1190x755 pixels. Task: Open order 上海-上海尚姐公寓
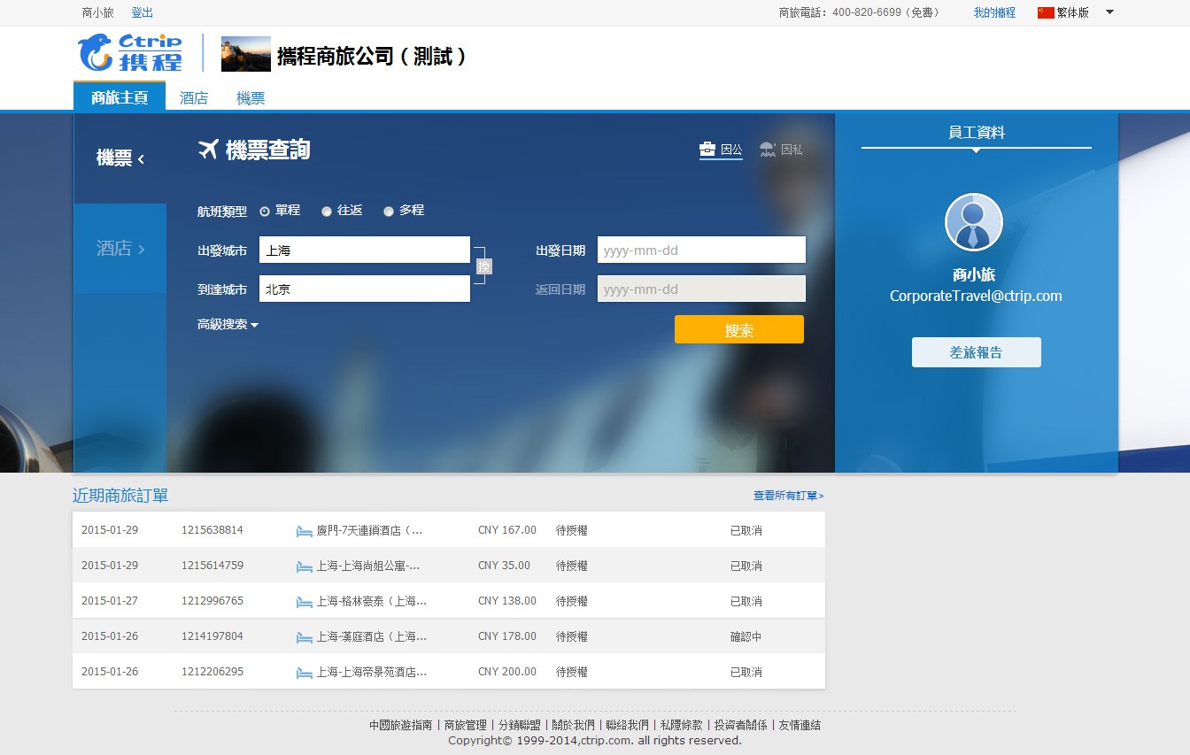click(368, 566)
